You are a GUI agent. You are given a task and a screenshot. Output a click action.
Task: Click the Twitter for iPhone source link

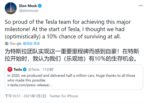[64, 96]
